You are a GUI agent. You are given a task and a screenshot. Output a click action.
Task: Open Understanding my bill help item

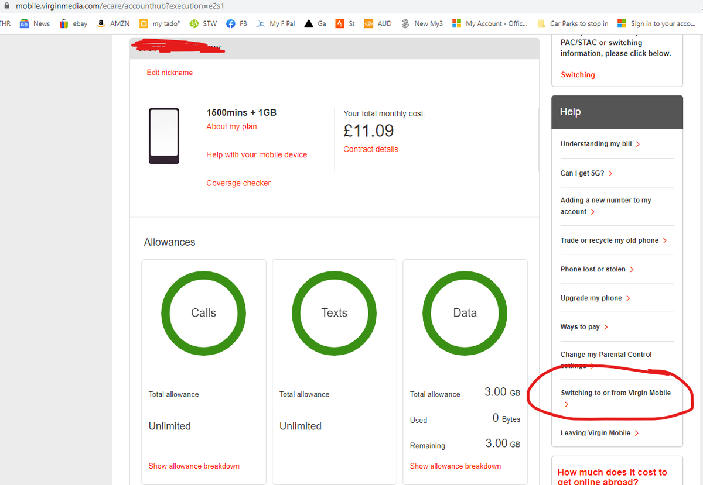(600, 144)
